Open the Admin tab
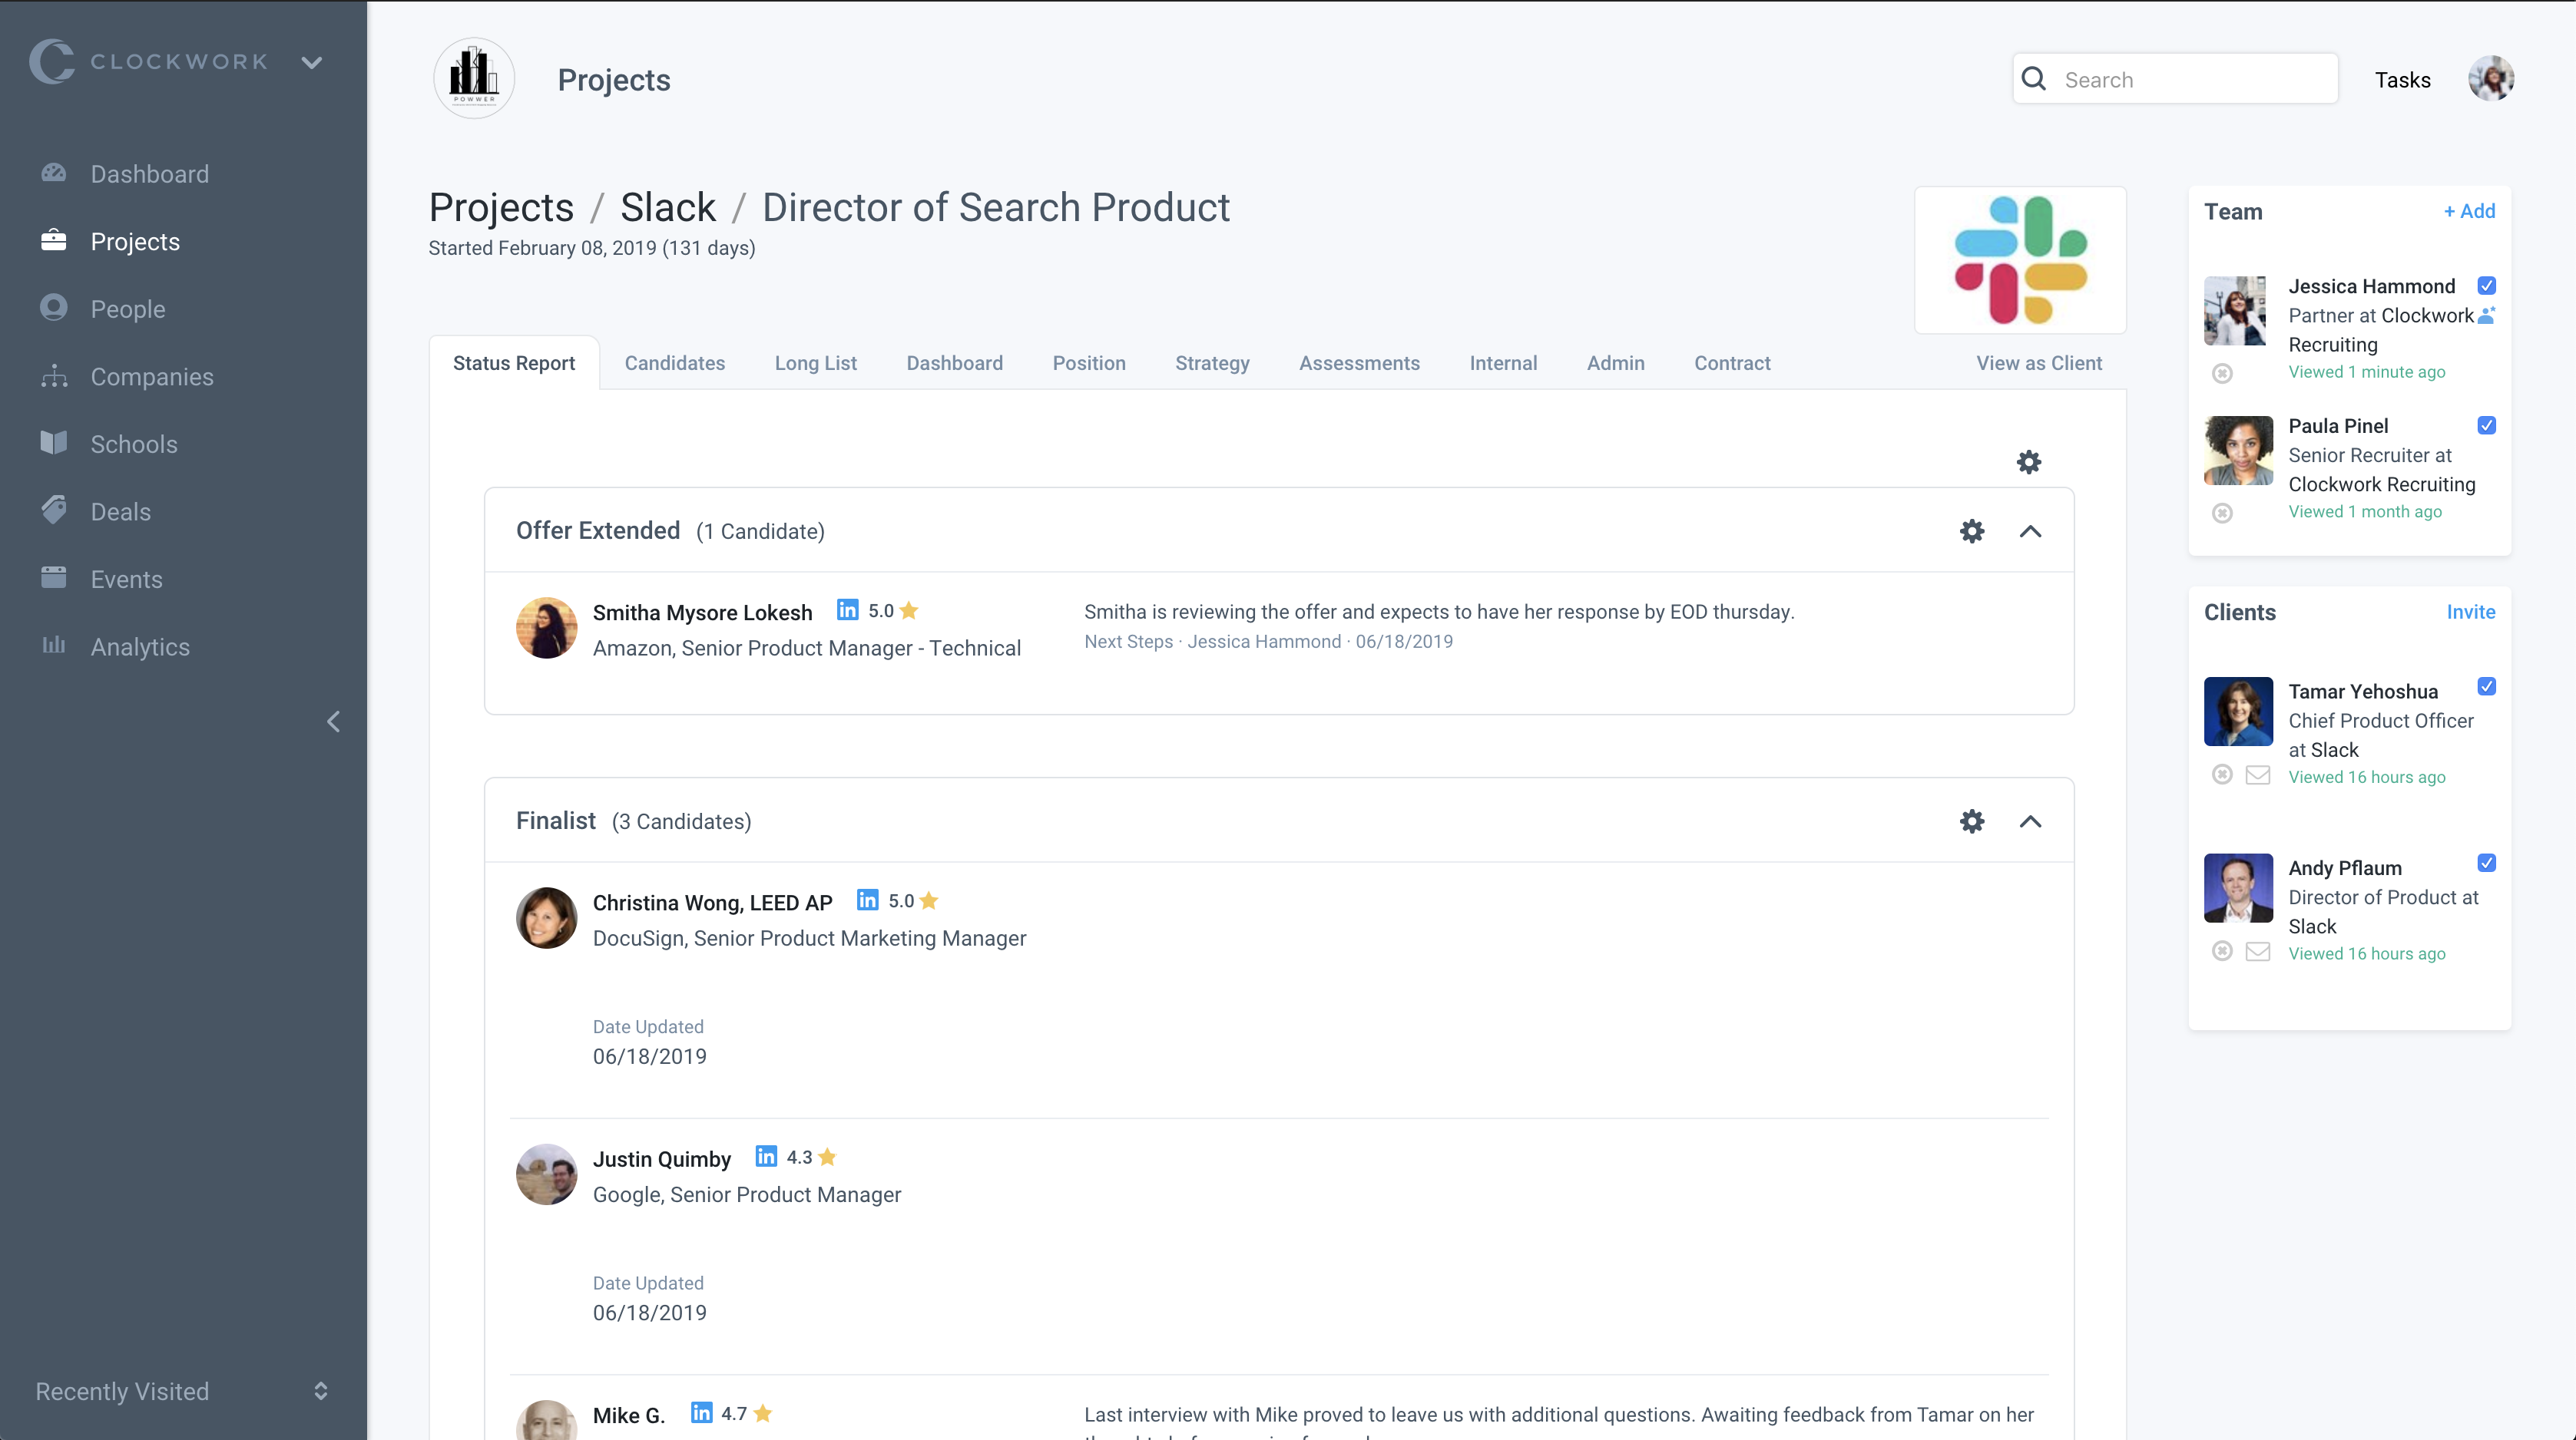The width and height of the screenshot is (2576, 1440). [1616, 363]
